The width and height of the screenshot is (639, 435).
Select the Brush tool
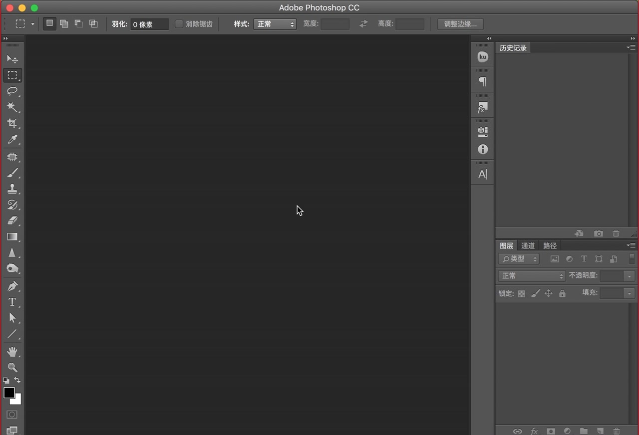(12, 173)
